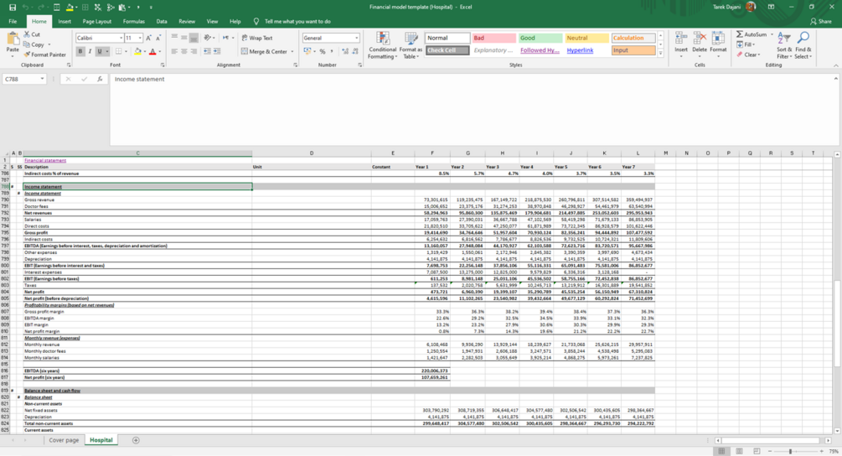Open Find & Select tool
The width and height of the screenshot is (842, 456).
tap(803, 45)
